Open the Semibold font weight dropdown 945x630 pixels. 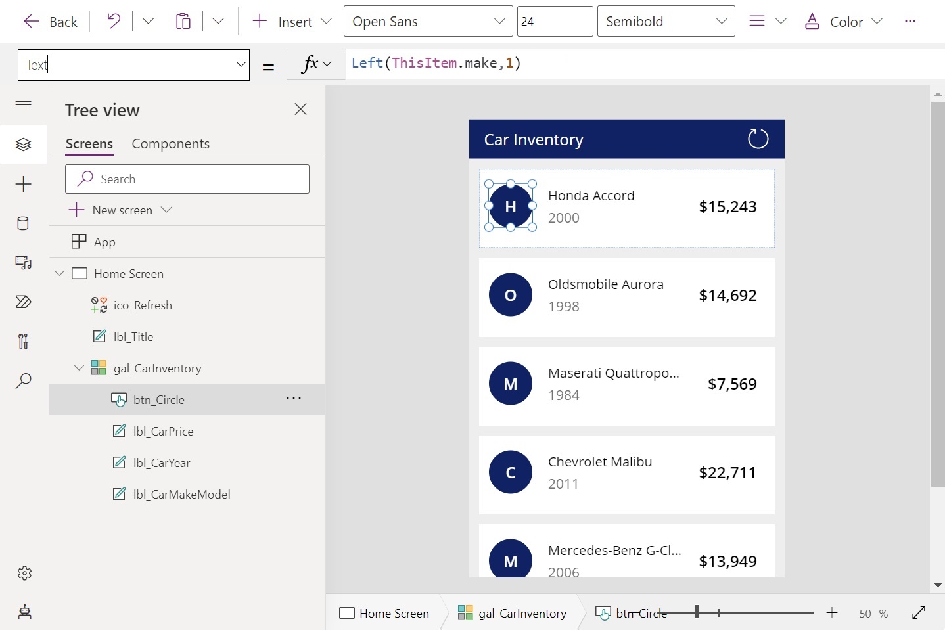tap(666, 22)
